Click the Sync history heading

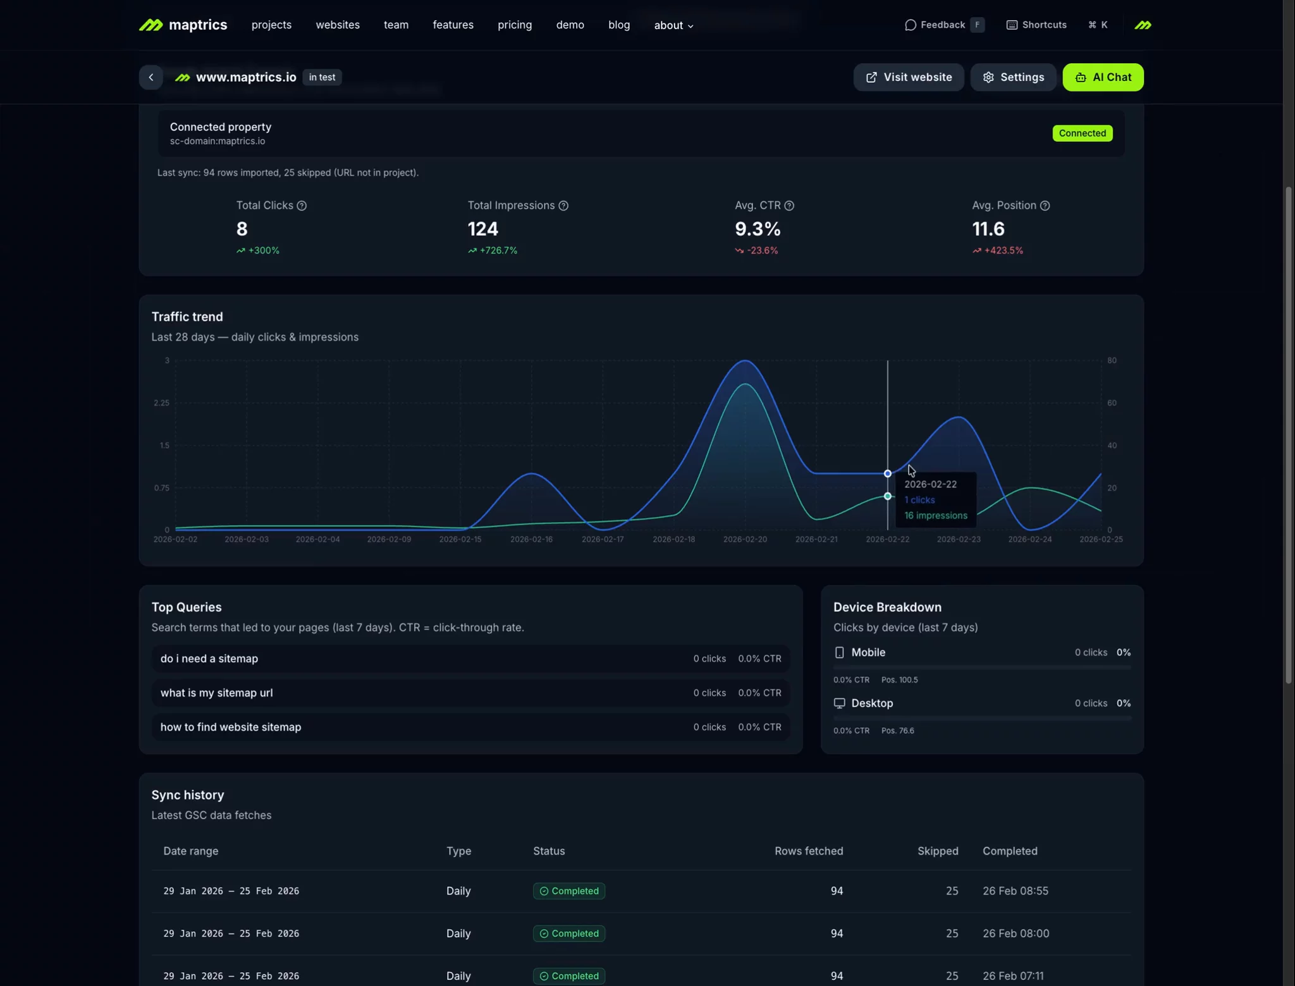[188, 794]
